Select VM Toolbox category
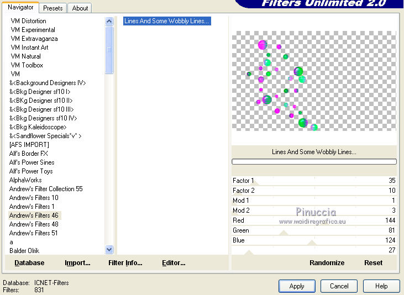The width and height of the screenshot is (404, 295). coord(27,65)
